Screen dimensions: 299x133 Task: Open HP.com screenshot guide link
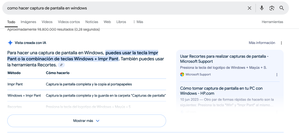221,91
